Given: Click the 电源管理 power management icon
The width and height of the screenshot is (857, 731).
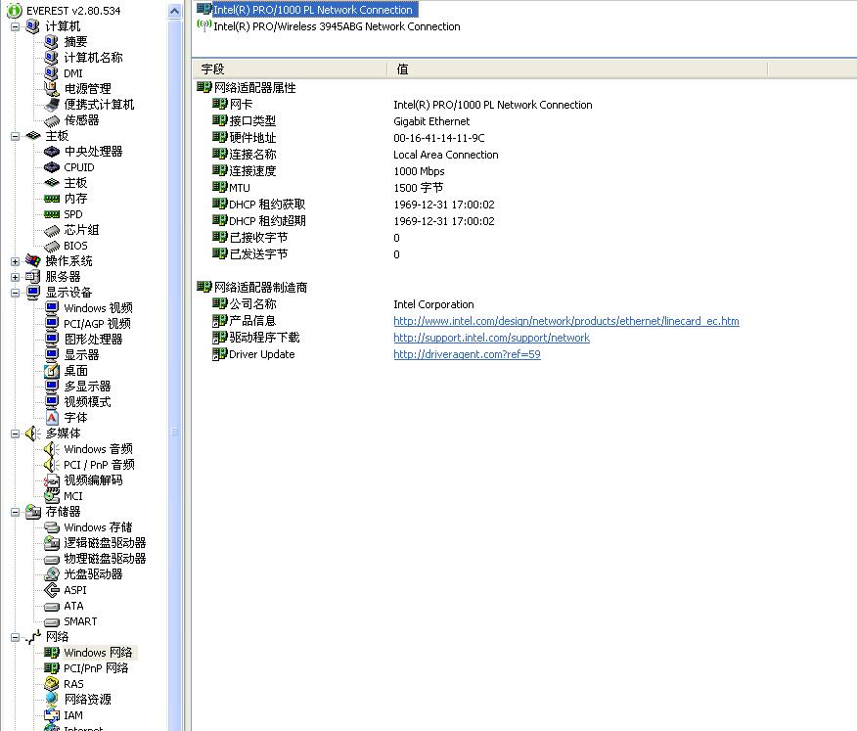Looking at the screenshot, I should point(52,89).
